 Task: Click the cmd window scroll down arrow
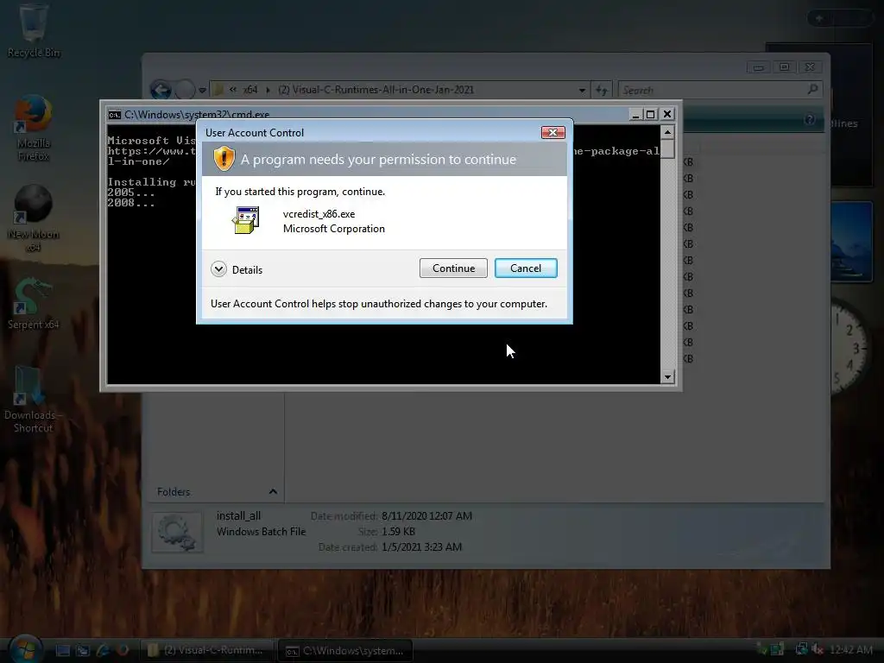pyautogui.click(x=667, y=377)
